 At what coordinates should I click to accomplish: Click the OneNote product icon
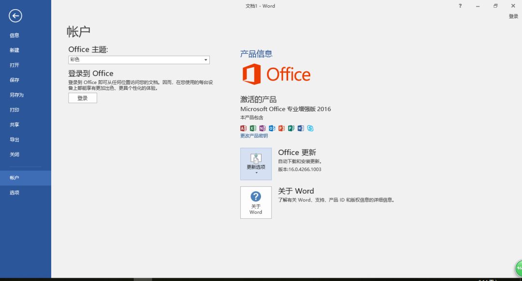pos(262,128)
